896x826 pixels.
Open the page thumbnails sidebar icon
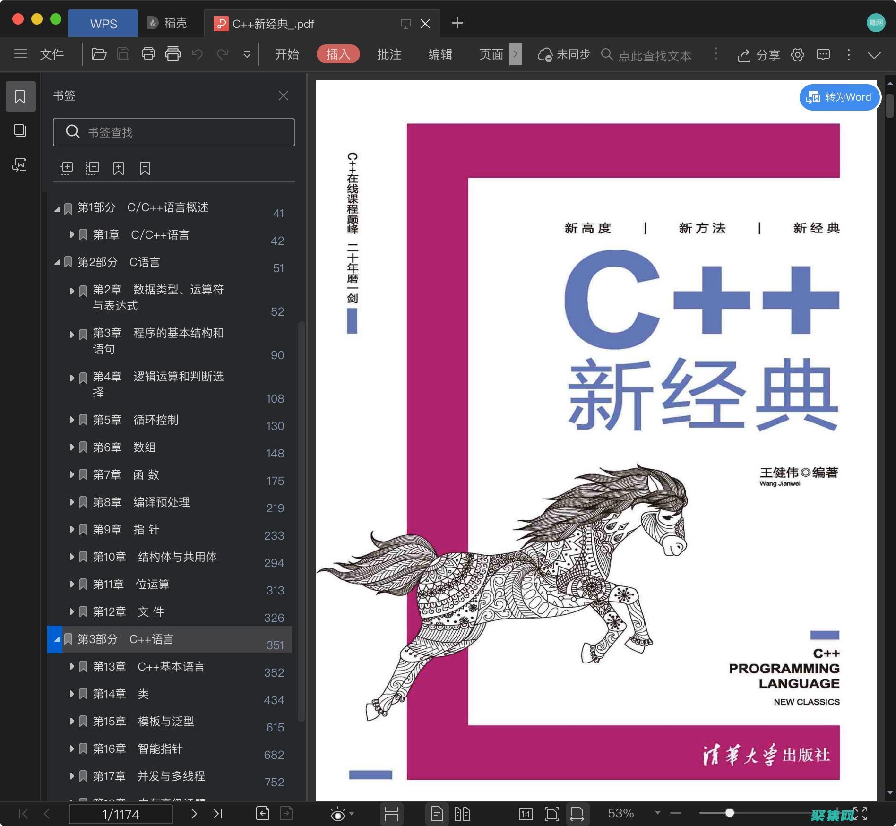20,130
